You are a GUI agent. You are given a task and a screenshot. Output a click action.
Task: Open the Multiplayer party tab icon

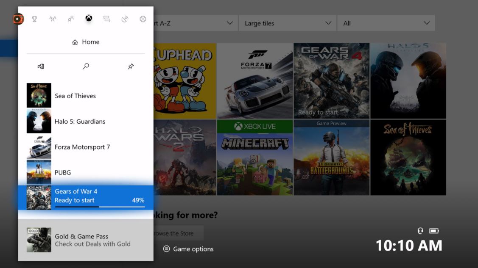click(x=53, y=19)
